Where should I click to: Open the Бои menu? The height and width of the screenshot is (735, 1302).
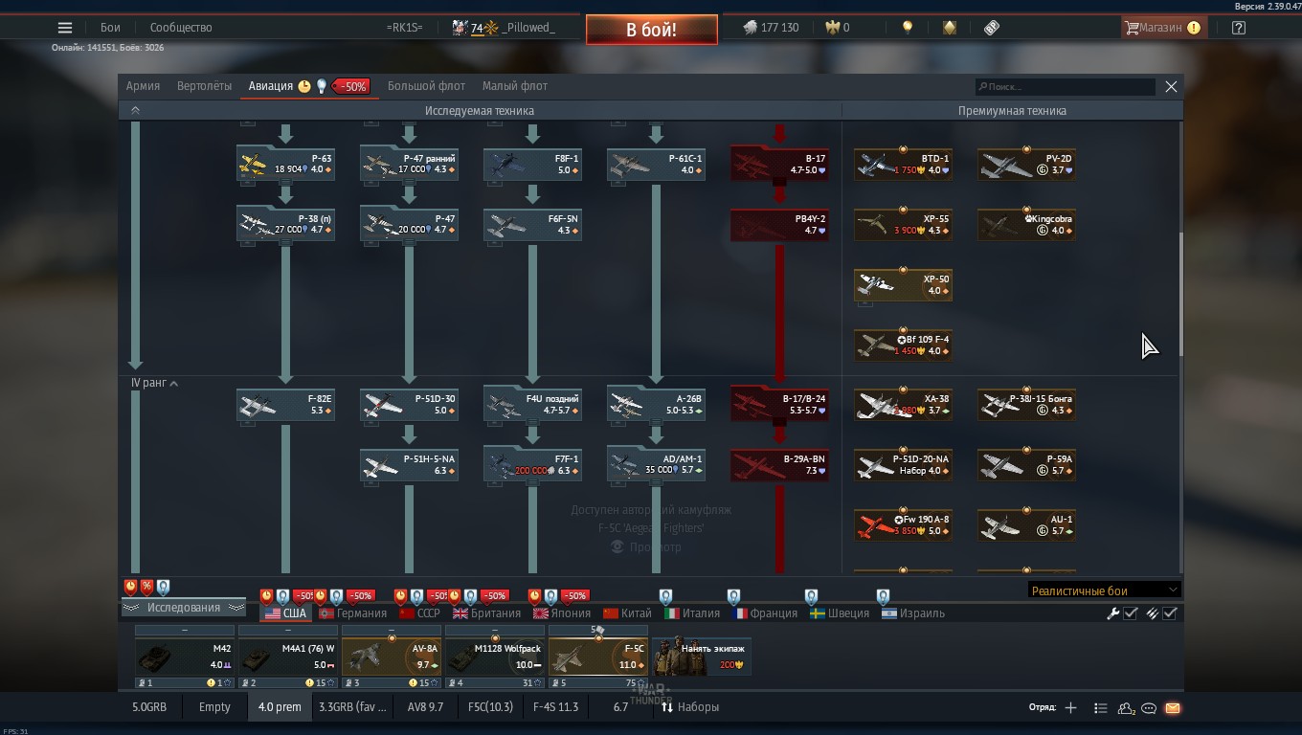[110, 28]
